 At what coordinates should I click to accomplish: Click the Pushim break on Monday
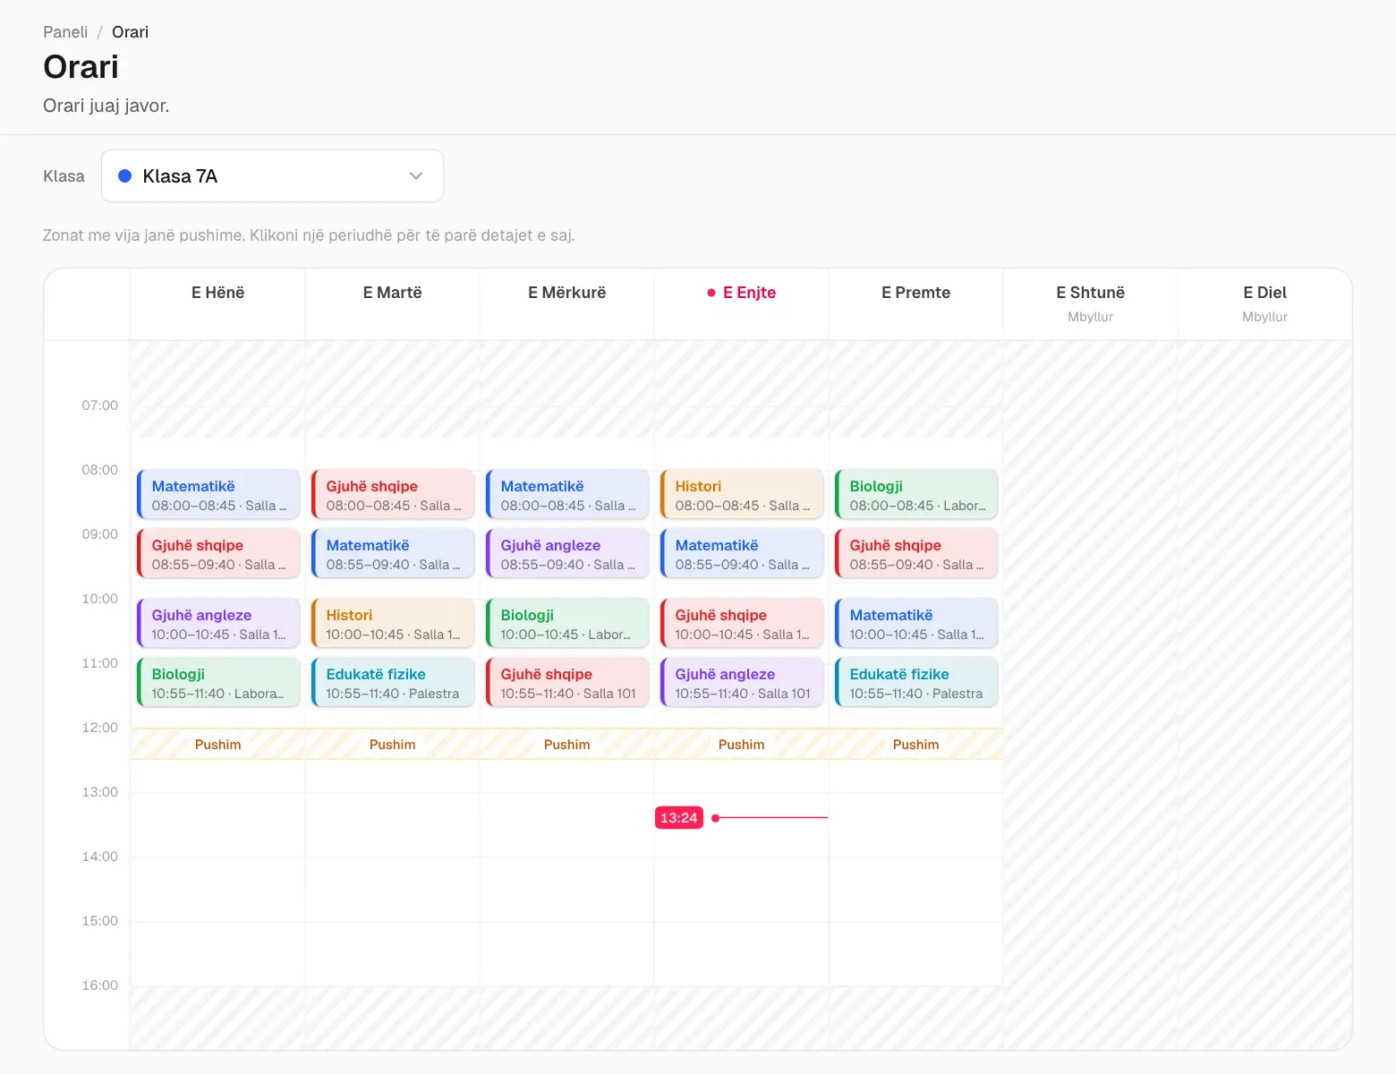point(217,745)
